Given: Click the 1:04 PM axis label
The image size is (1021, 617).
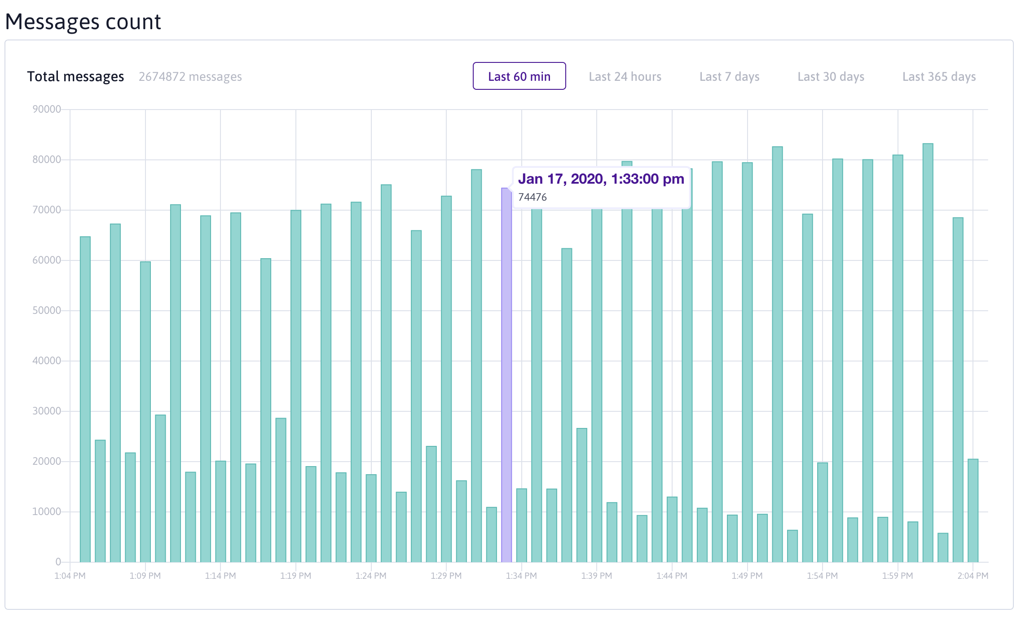Looking at the screenshot, I should 70,576.
